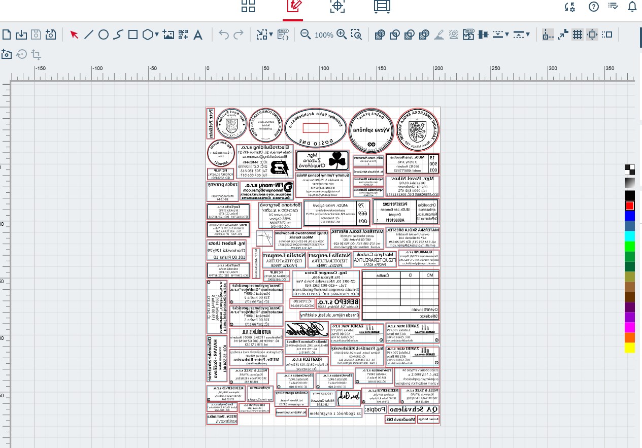Expand the polygon tool dropdown arrow

pyautogui.click(x=157, y=35)
